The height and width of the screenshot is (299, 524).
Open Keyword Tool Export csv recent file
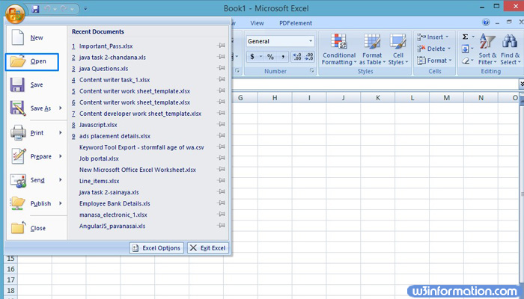coord(141,147)
